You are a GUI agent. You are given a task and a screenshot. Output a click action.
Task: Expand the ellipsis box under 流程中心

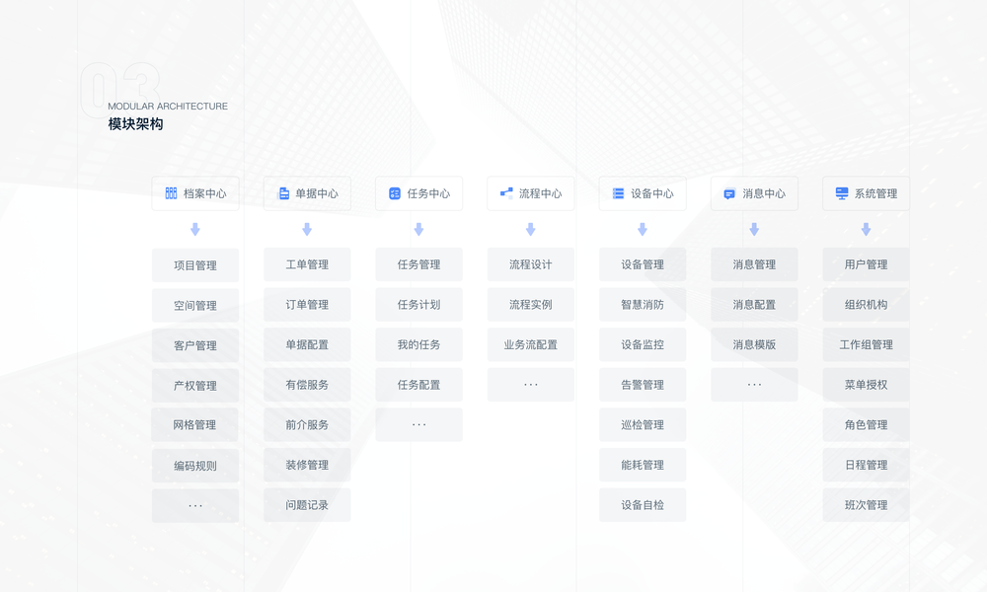(x=531, y=385)
